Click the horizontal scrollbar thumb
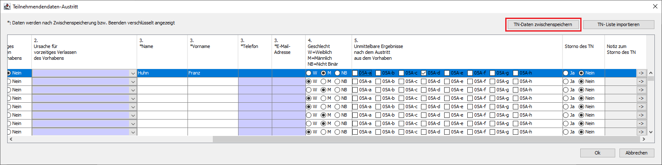 [426, 139]
